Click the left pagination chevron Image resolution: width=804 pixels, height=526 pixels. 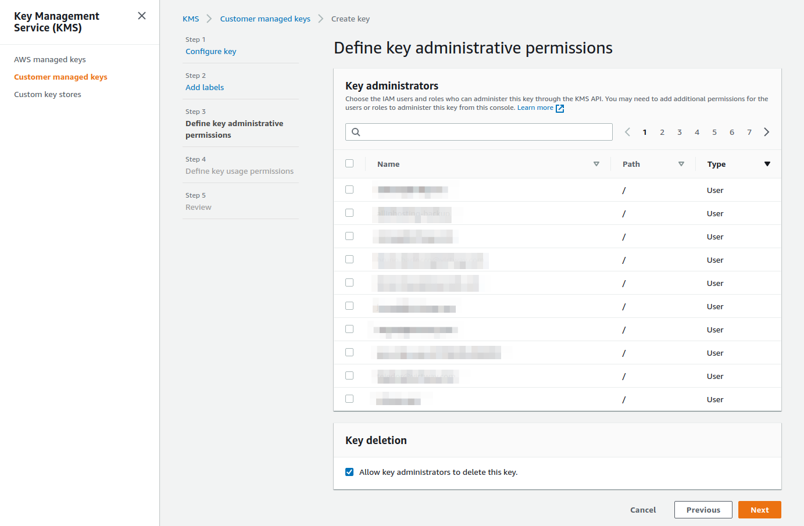[627, 132]
